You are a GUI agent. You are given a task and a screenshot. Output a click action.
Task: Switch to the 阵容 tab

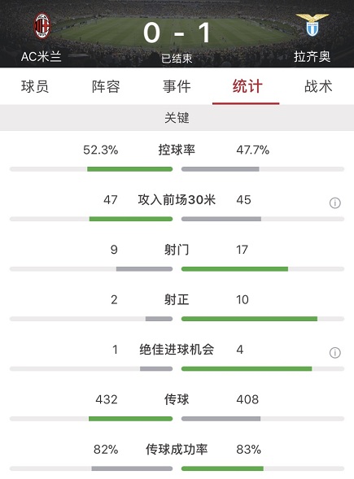(106, 86)
